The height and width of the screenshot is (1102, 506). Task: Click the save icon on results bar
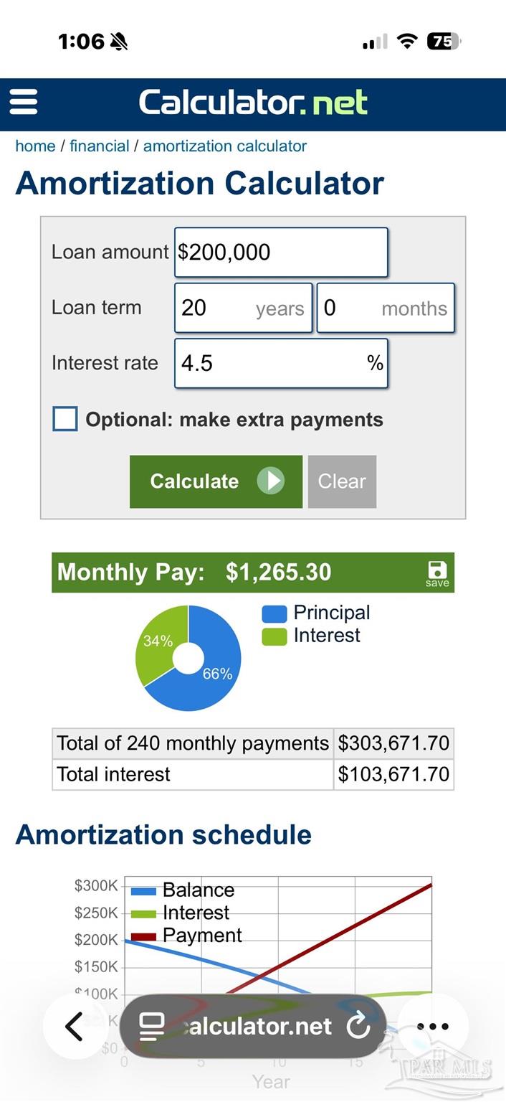436,573
